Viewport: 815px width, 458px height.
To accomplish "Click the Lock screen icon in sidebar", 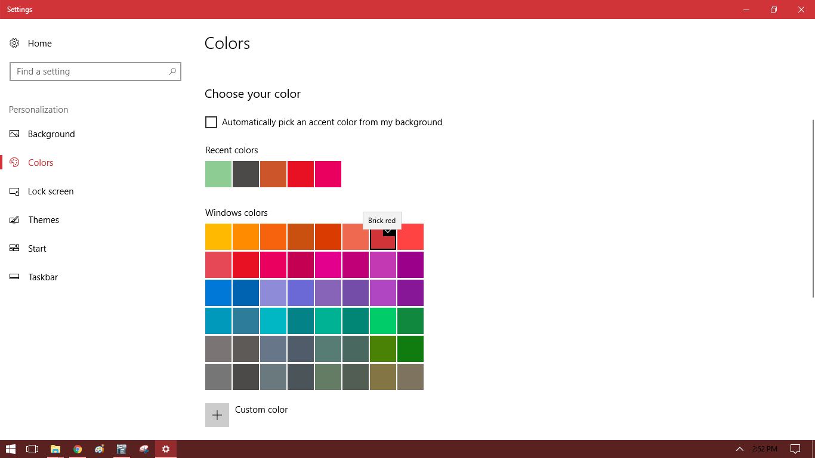I will coord(14,191).
